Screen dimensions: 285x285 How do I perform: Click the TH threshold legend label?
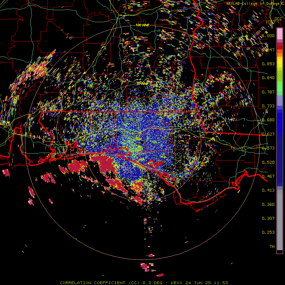(272, 247)
